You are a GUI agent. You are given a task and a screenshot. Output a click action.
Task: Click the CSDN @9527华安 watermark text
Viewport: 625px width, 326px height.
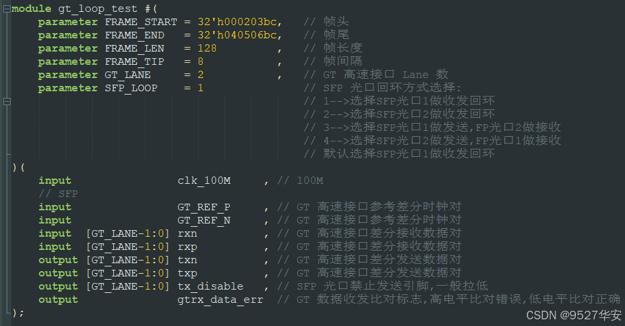(x=573, y=315)
